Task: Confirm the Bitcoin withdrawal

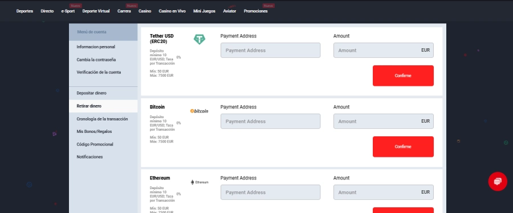Action: tap(403, 147)
